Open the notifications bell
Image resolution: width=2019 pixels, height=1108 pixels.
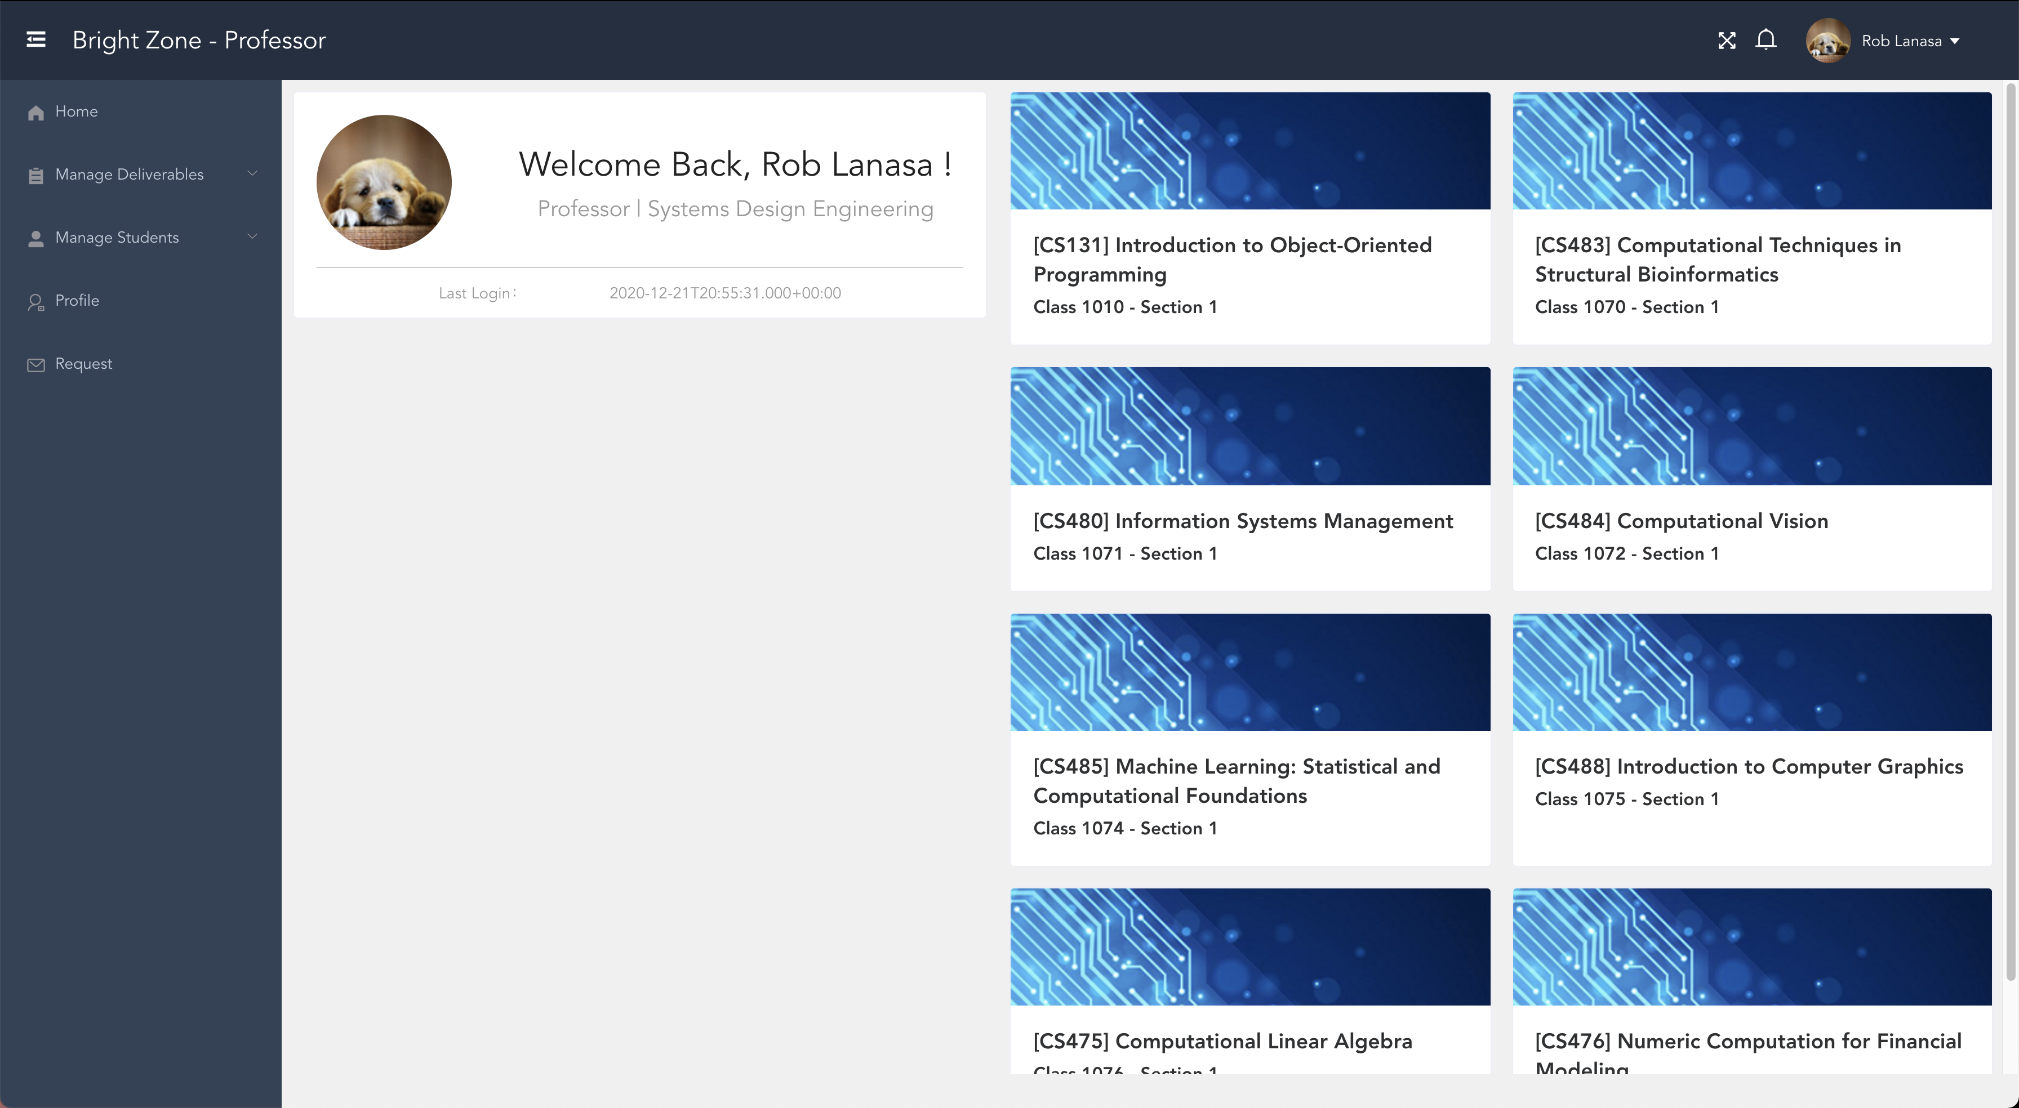[x=1766, y=40]
